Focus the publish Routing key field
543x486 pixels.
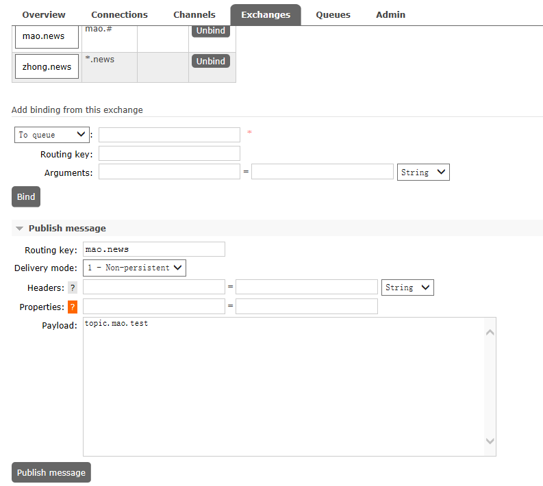(153, 249)
